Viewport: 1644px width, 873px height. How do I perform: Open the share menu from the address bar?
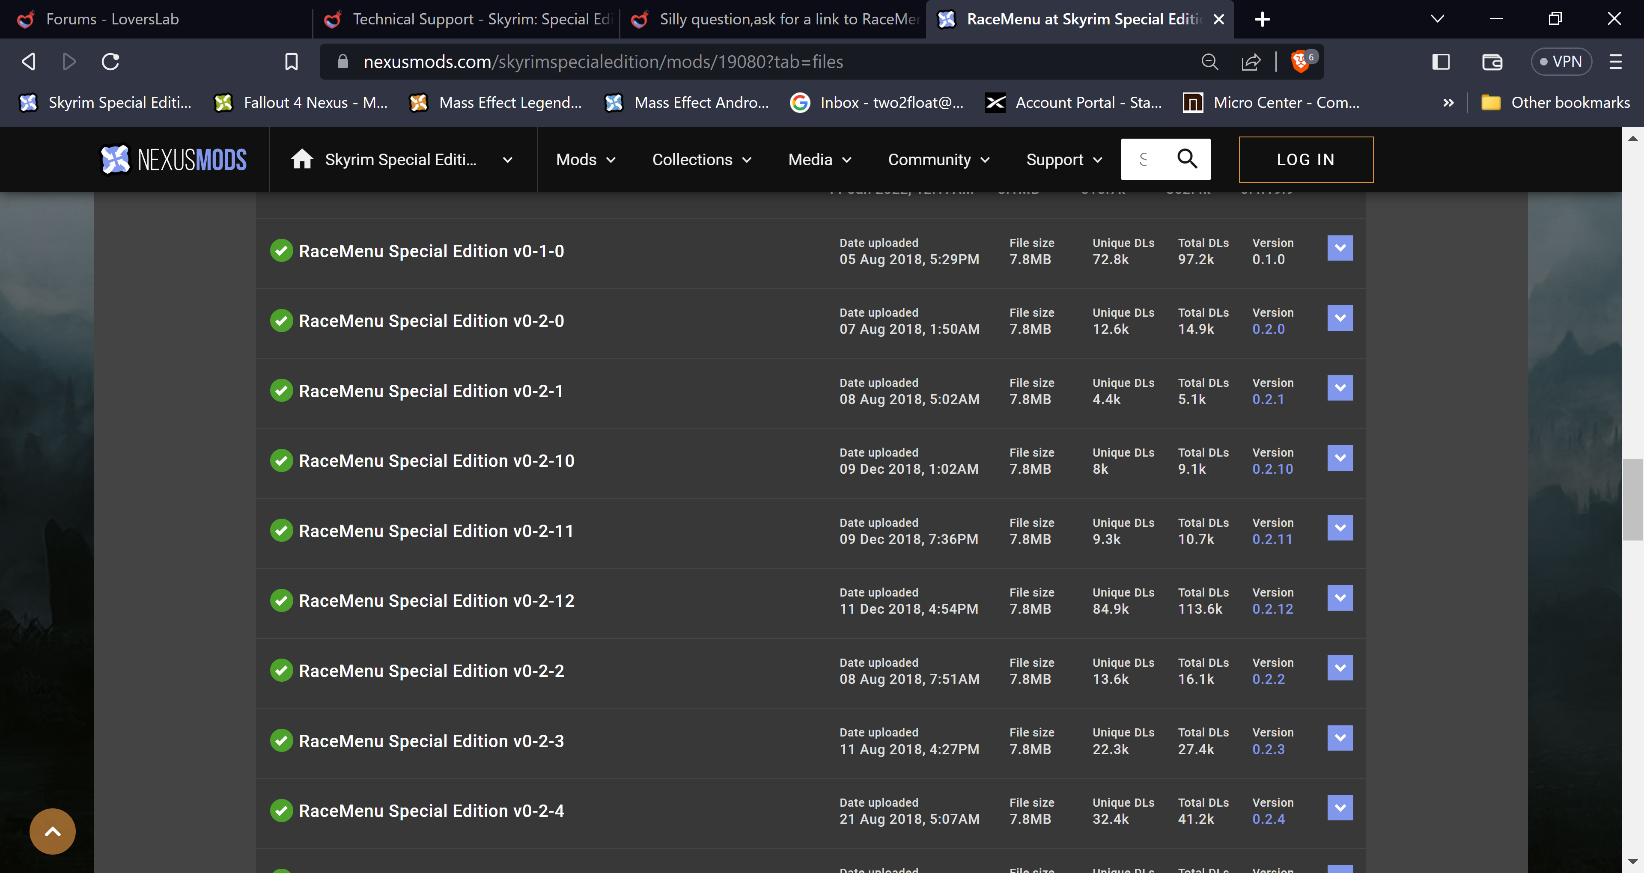point(1251,61)
